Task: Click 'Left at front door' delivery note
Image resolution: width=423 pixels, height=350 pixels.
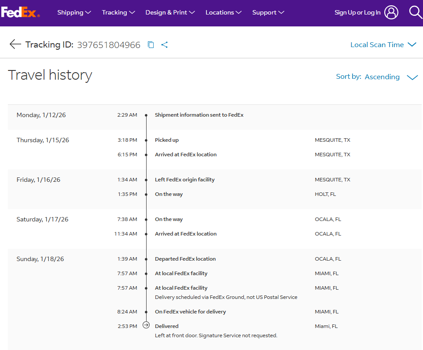Action: pyautogui.click(x=216, y=335)
